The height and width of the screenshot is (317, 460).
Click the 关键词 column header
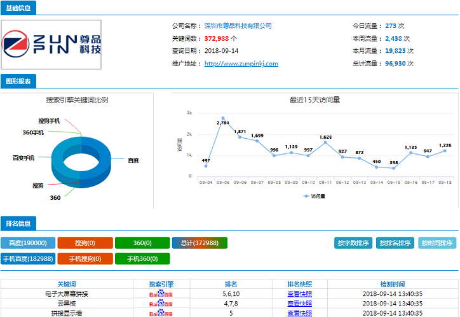(x=67, y=284)
